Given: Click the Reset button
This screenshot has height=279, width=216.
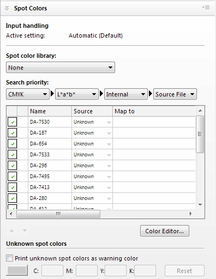Looking at the screenshot, I should 184,271.
